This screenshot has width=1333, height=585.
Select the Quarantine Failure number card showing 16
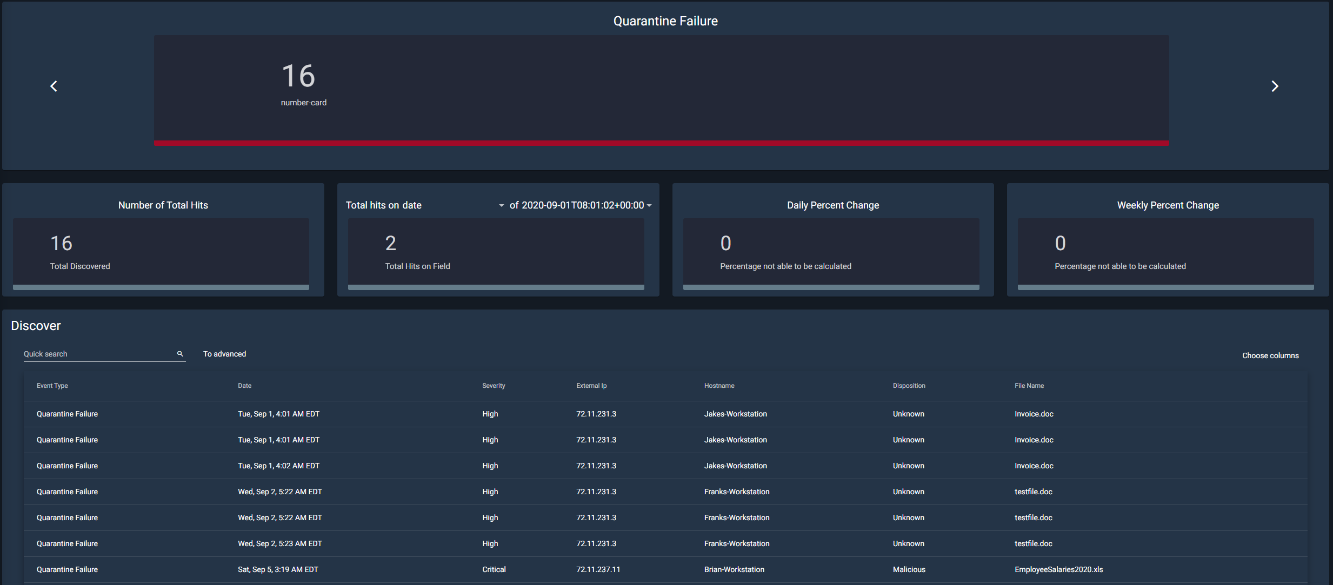click(x=662, y=90)
